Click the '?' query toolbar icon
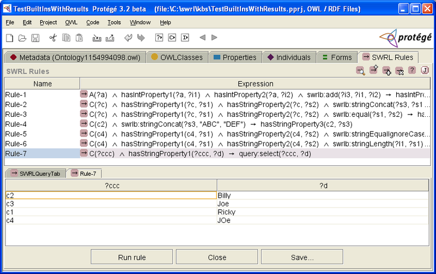 pyautogui.click(x=159, y=37)
